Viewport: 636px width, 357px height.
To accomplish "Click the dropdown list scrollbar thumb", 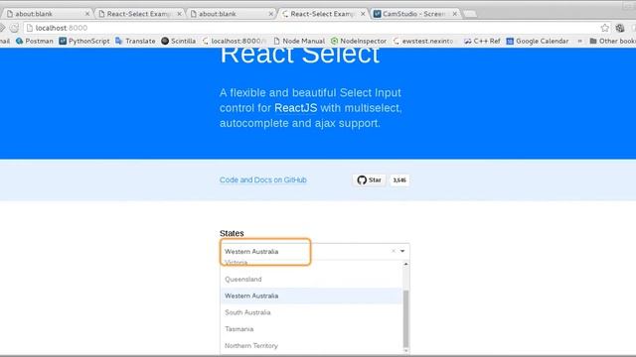I will pyautogui.click(x=405, y=319).
